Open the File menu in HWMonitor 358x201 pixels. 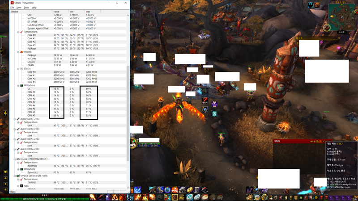click(12, 8)
